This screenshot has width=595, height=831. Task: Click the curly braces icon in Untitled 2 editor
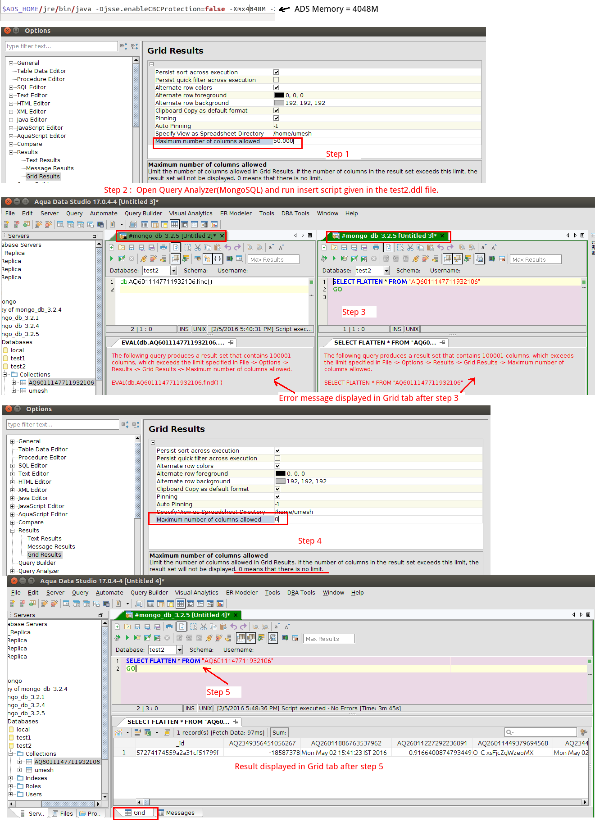pos(218,259)
